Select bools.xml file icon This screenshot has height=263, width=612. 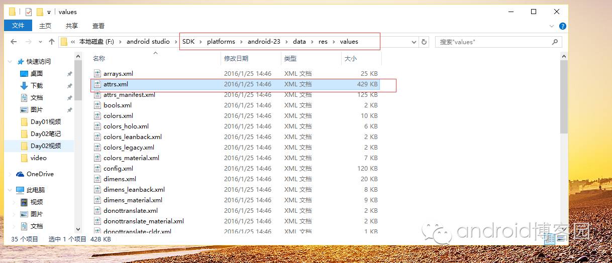(97, 105)
